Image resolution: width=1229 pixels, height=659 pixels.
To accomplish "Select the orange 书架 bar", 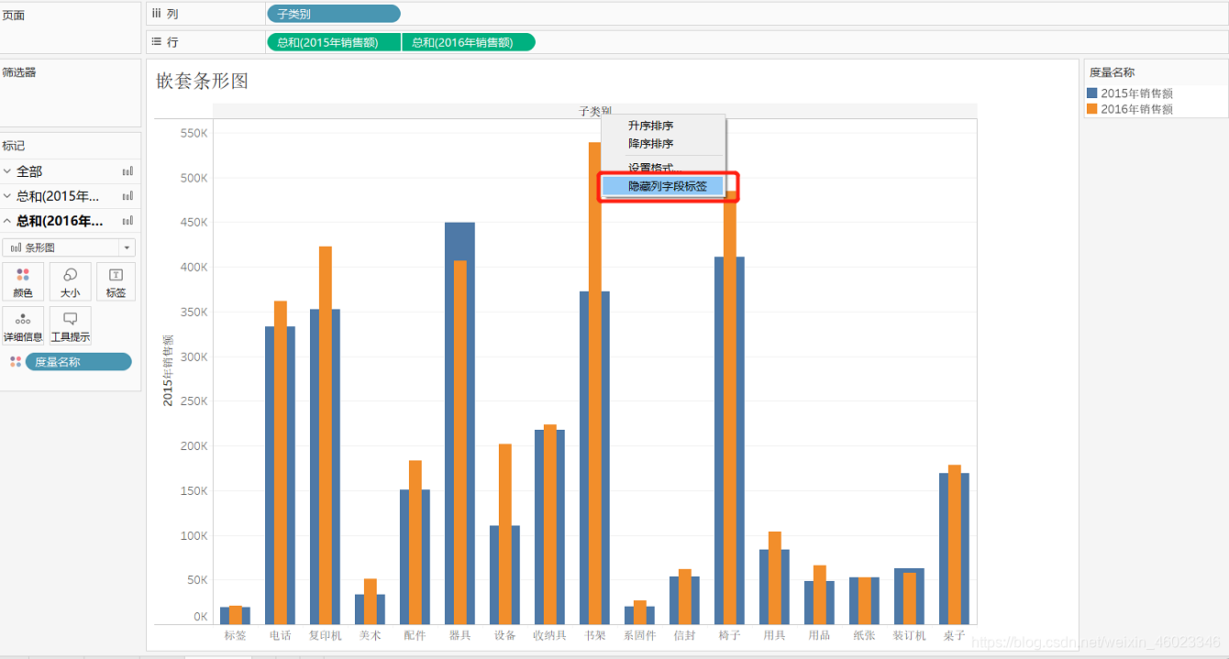I will click(x=594, y=383).
